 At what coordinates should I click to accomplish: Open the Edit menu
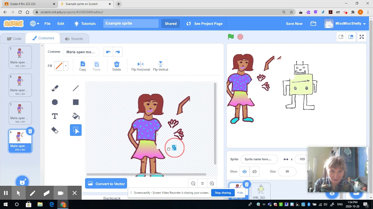coord(61,24)
